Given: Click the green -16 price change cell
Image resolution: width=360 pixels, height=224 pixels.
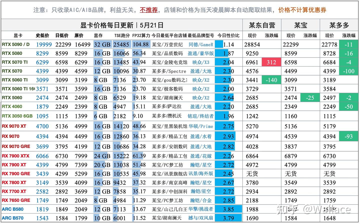Looking at the screenshot, I should (349, 53).
